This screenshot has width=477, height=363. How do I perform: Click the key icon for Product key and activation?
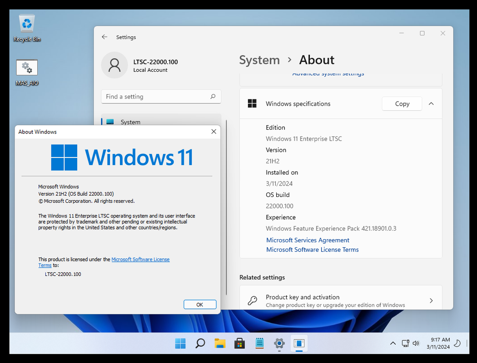pyautogui.click(x=252, y=300)
